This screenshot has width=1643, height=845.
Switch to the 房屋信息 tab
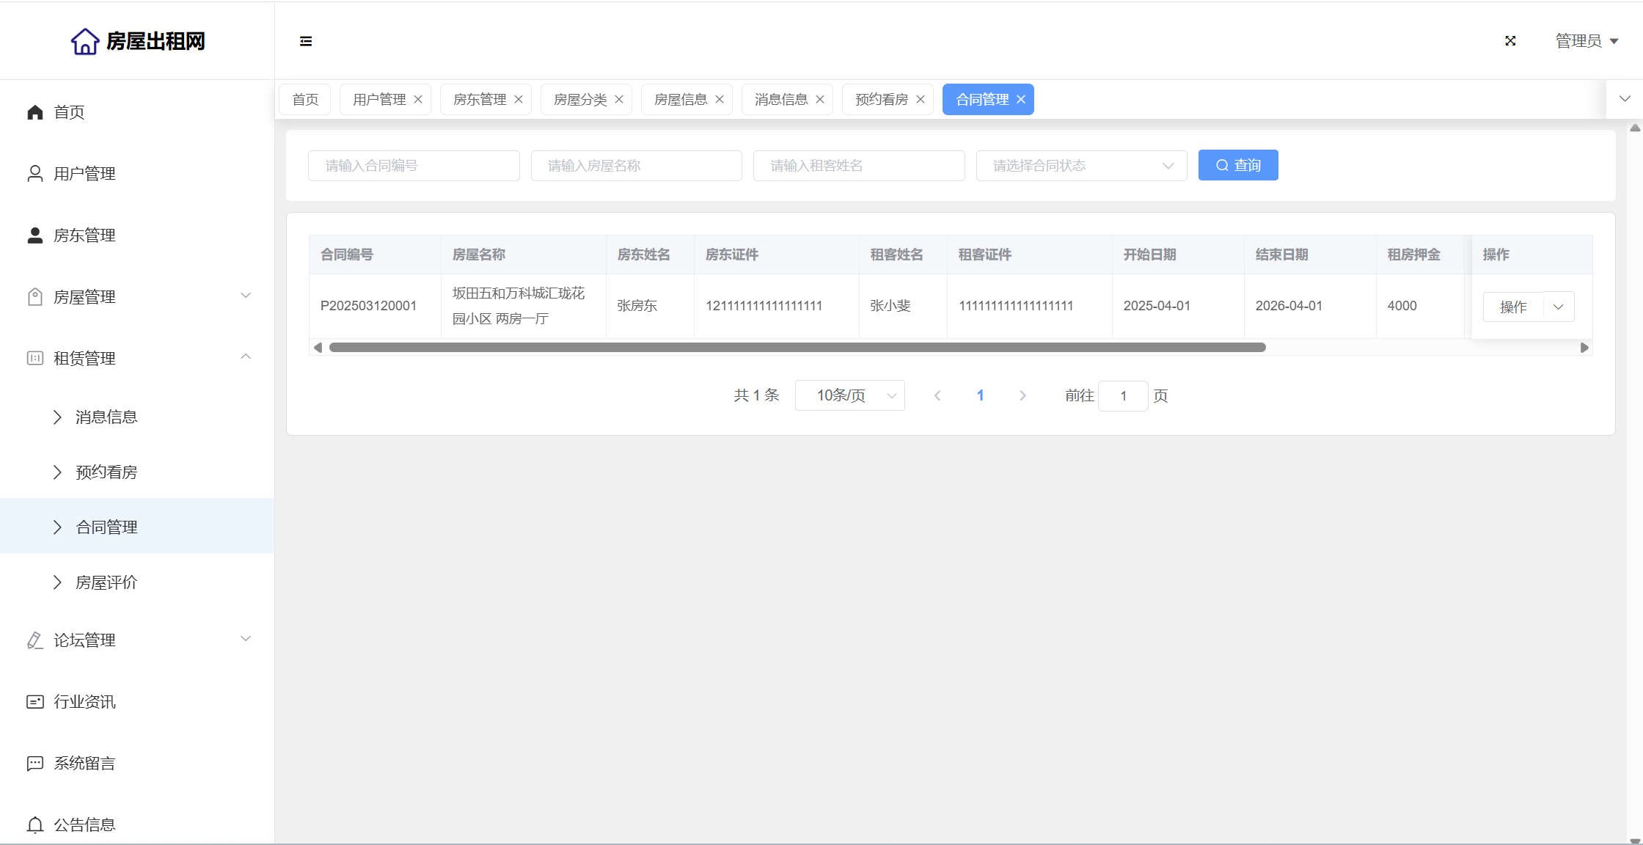[680, 100]
